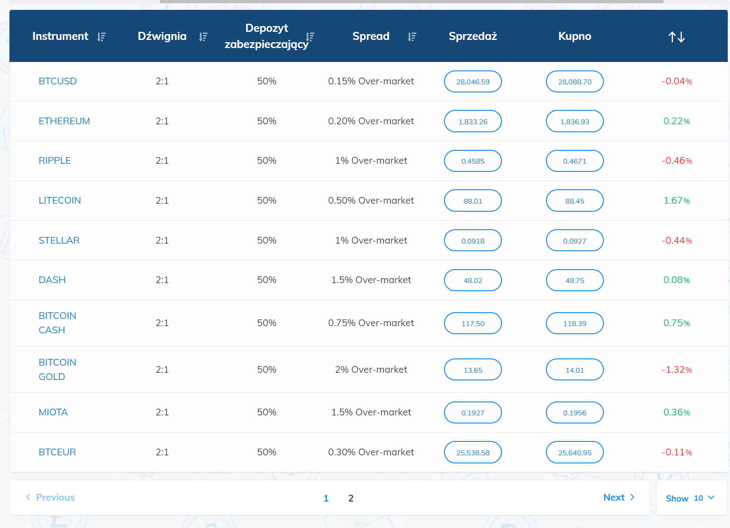Click the horizontal scrollbar above the table

coord(411,1)
